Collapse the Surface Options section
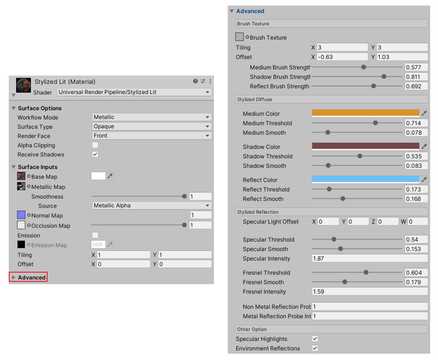The image size is (438, 362). pyautogui.click(x=13, y=108)
